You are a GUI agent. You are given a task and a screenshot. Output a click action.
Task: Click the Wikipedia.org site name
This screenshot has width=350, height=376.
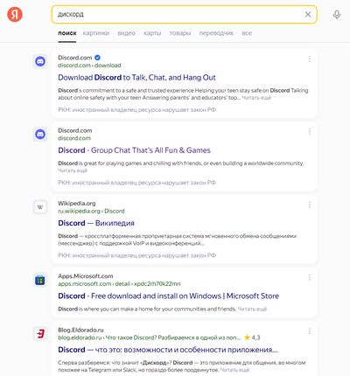pyautogui.click(x=77, y=203)
